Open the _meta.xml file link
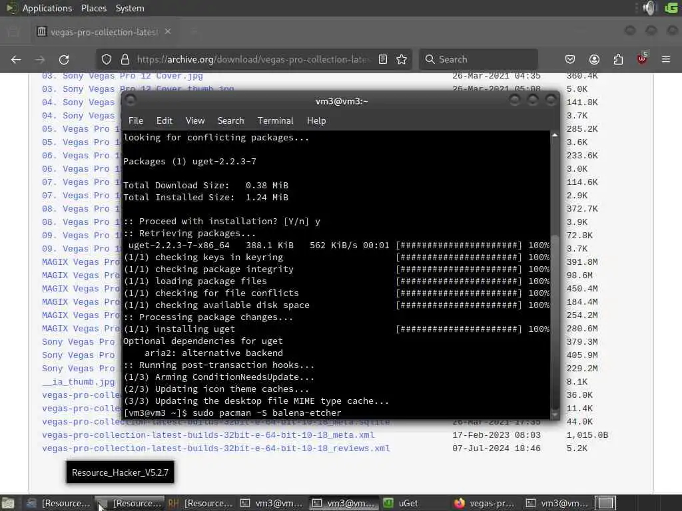Image resolution: width=682 pixels, height=511 pixels. pos(208,435)
